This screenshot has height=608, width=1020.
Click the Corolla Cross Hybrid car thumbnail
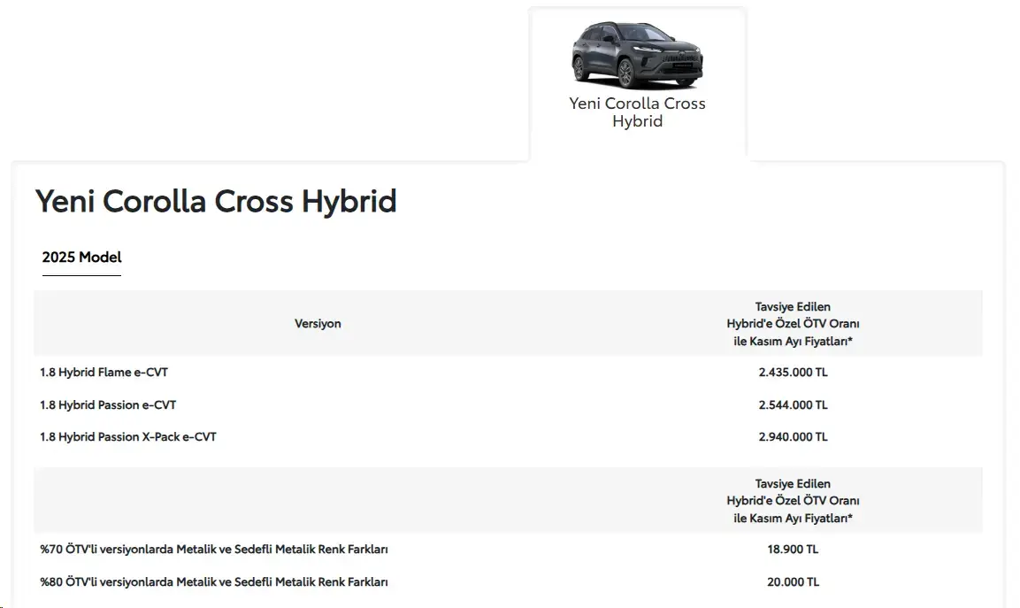pos(637,55)
